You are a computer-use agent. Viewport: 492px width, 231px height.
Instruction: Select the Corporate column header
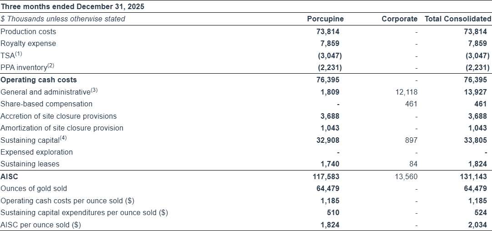pyautogui.click(x=399, y=19)
